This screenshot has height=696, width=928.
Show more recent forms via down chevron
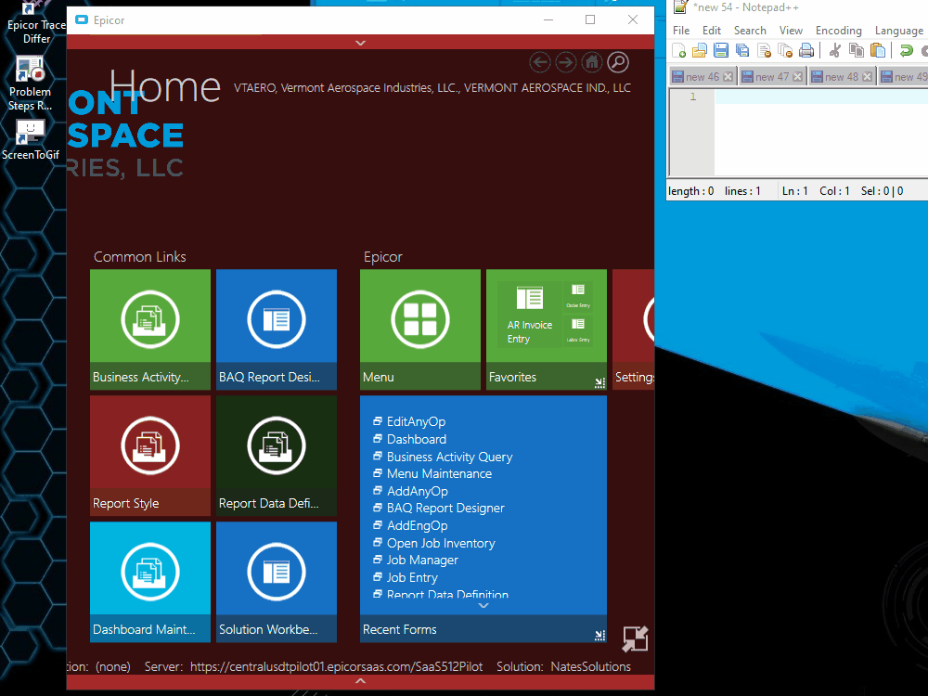483,605
